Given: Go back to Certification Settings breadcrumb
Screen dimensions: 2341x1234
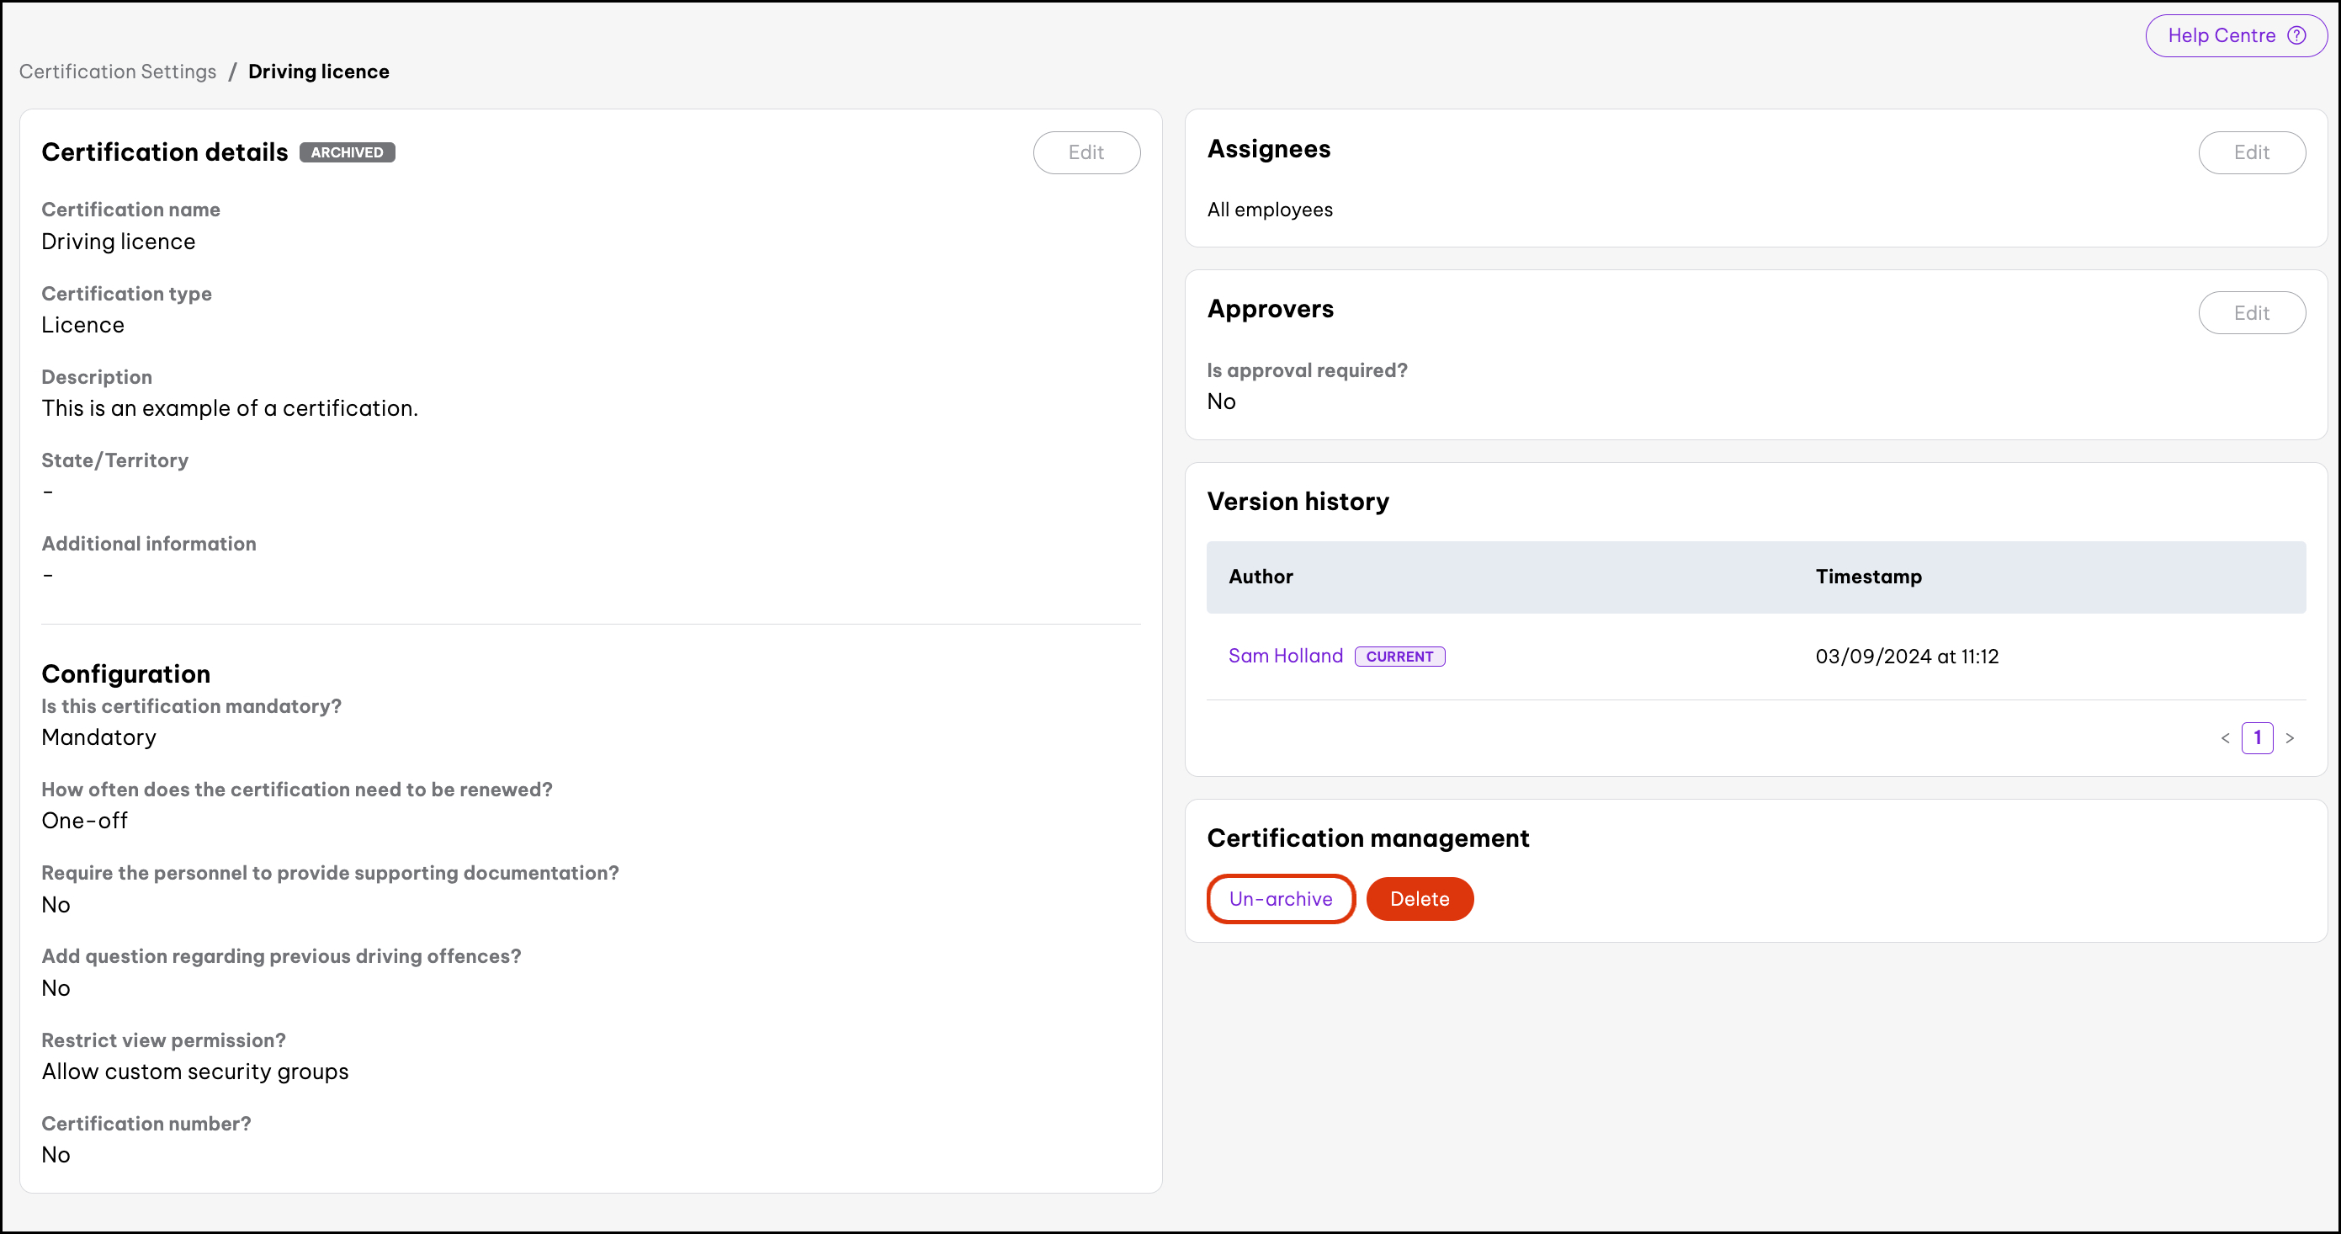Looking at the screenshot, I should pyautogui.click(x=117, y=72).
